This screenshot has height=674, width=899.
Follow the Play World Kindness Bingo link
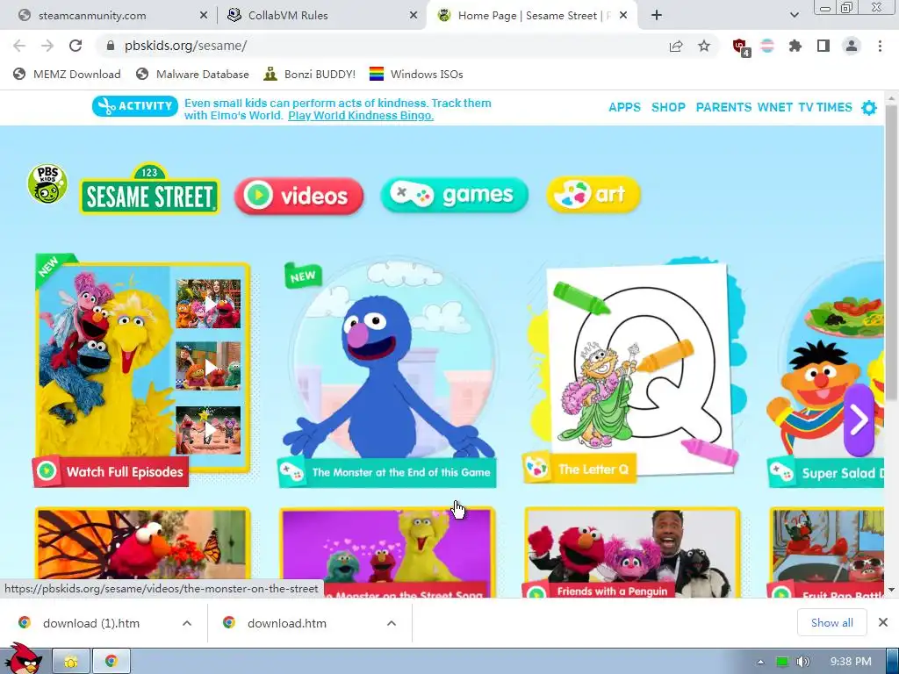[361, 116]
